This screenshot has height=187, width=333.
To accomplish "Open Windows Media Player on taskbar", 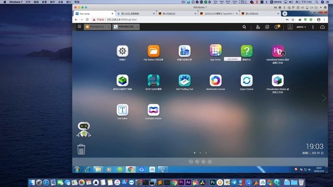I will (109, 169).
